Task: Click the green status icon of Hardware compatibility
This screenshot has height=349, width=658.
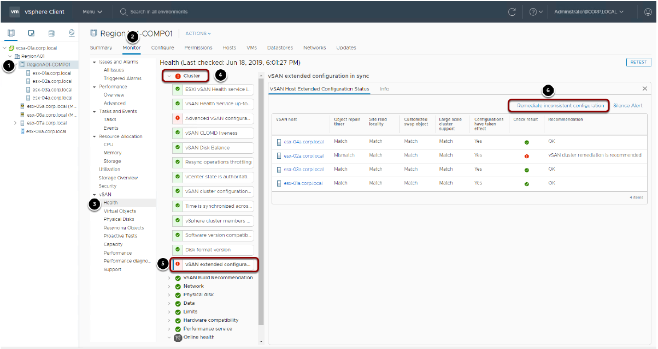Action: tap(178, 320)
